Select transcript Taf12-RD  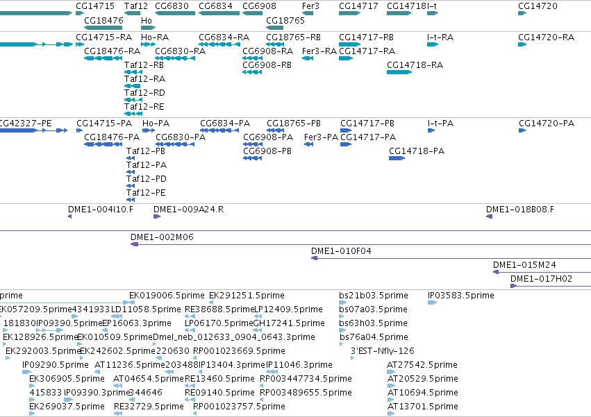tap(144, 93)
